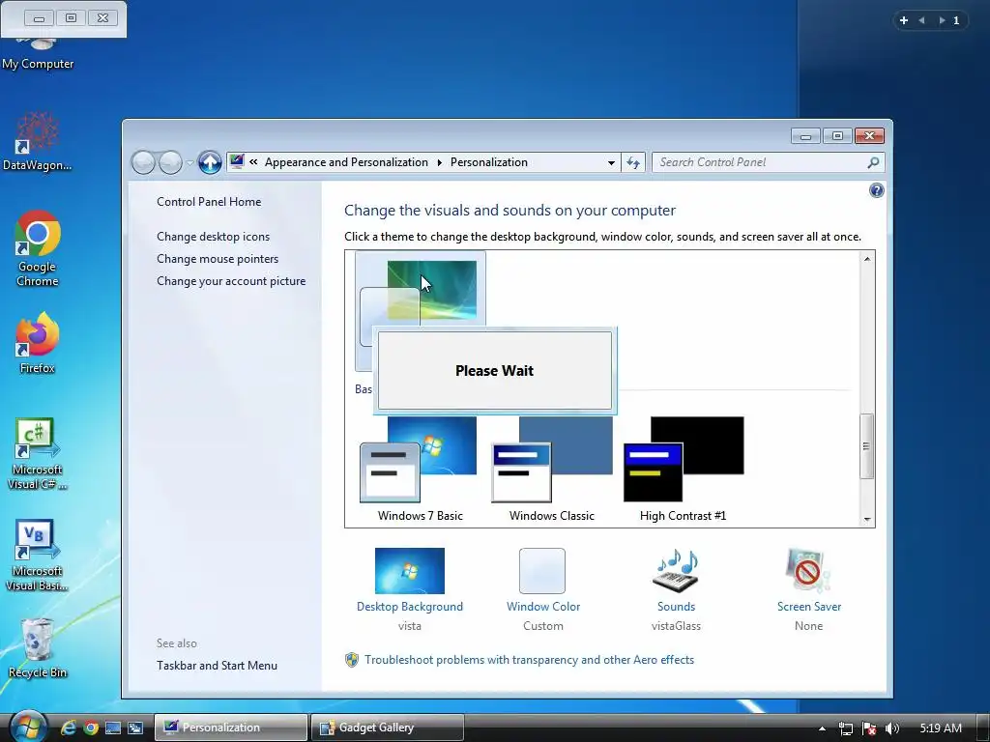Open the recent pages dropdown arrow

tap(189, 162)
